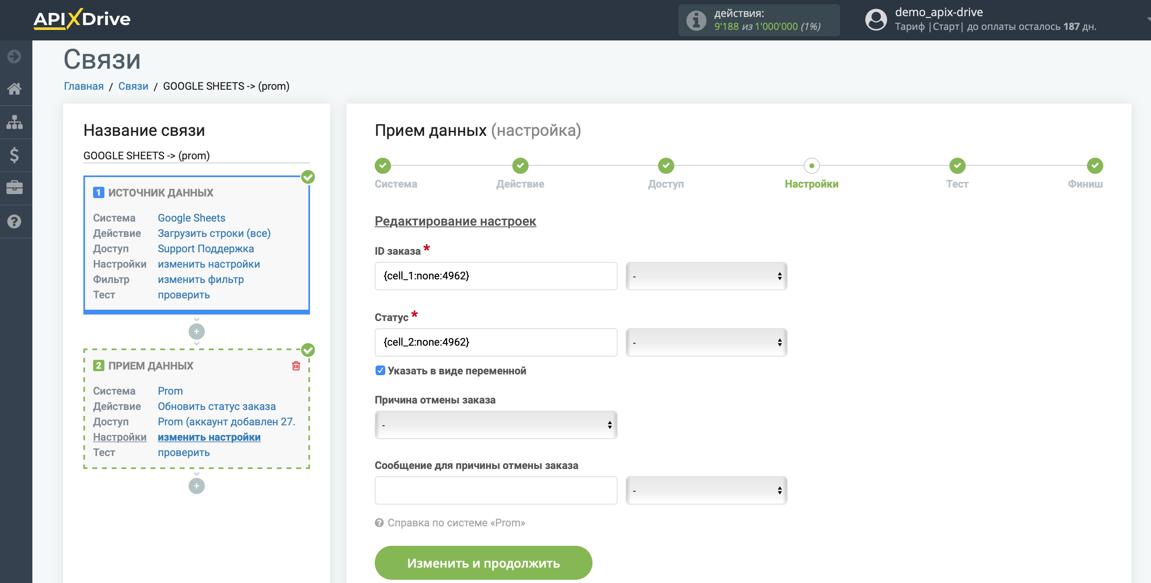
Task: Click the ID заказа input field
Action: pyautogui.click(x=496, y=276)
